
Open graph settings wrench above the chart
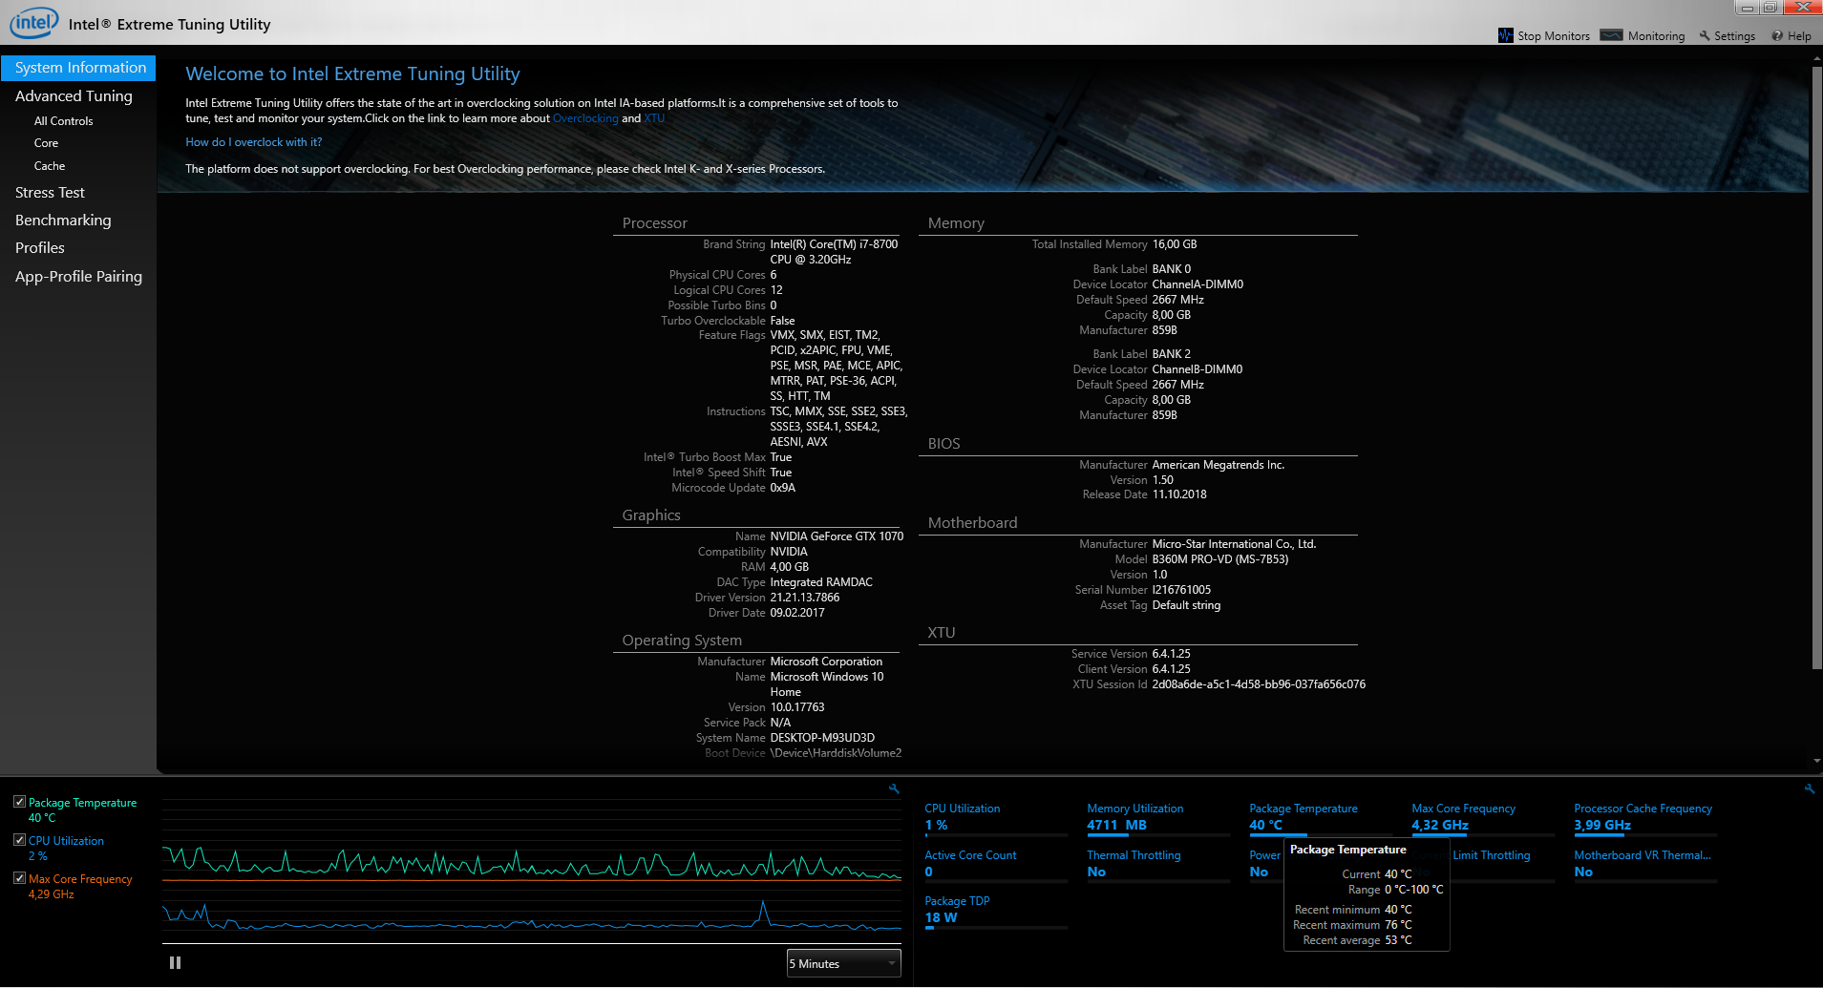click(x=894, y=788)
